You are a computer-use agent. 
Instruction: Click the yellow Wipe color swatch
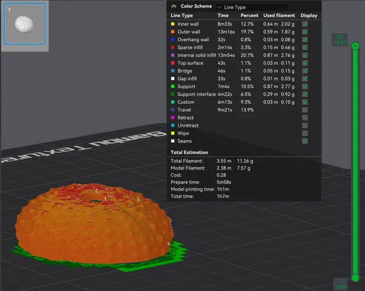[x=173, y=133]
